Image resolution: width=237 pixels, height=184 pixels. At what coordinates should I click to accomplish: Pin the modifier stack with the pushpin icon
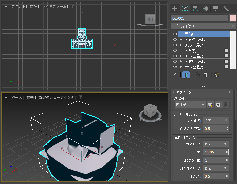[x=174, y=75]
